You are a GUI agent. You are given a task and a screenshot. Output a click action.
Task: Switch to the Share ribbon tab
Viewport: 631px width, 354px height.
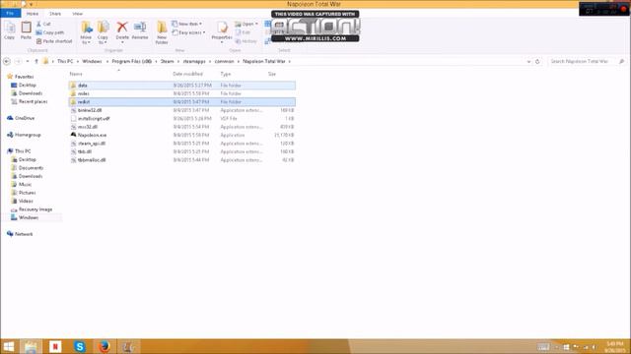[x=55, y=14]
